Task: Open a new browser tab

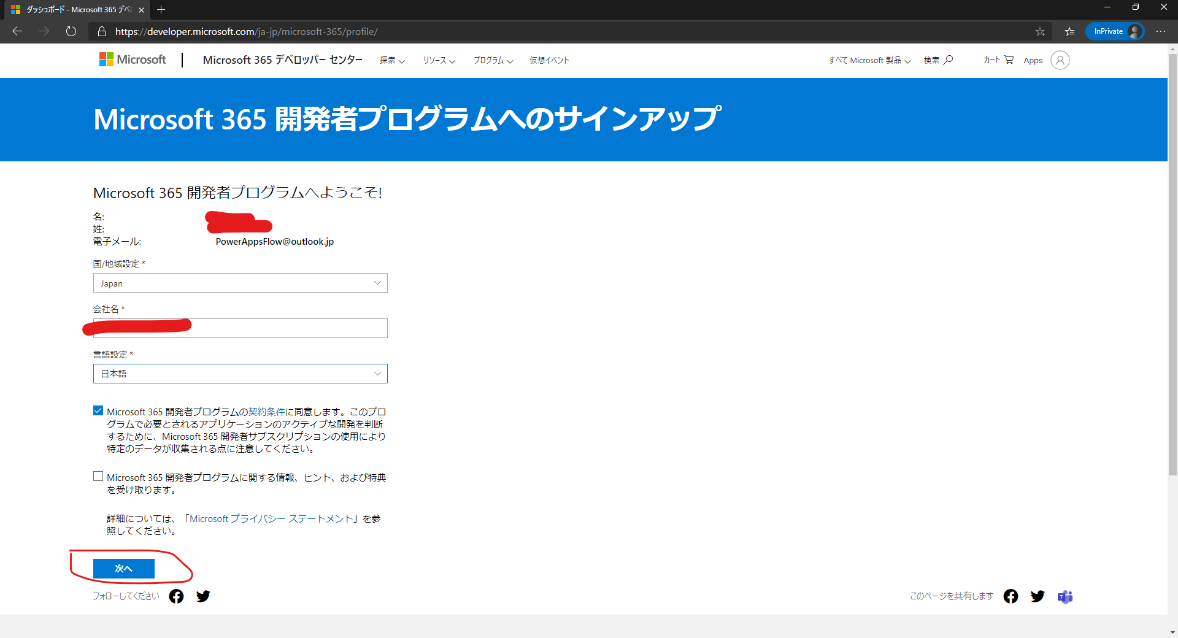Action: (161, 9)
